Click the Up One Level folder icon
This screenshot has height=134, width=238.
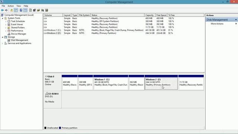tap(12, 10)
